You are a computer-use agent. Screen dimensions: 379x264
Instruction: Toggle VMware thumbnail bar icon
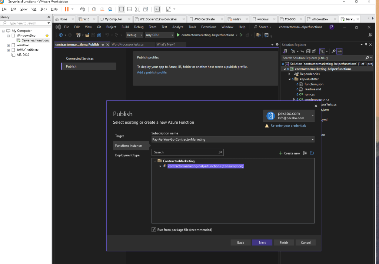click(x=130, y=9)
